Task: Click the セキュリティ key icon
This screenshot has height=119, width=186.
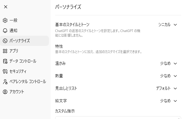Action: point(5,71)
